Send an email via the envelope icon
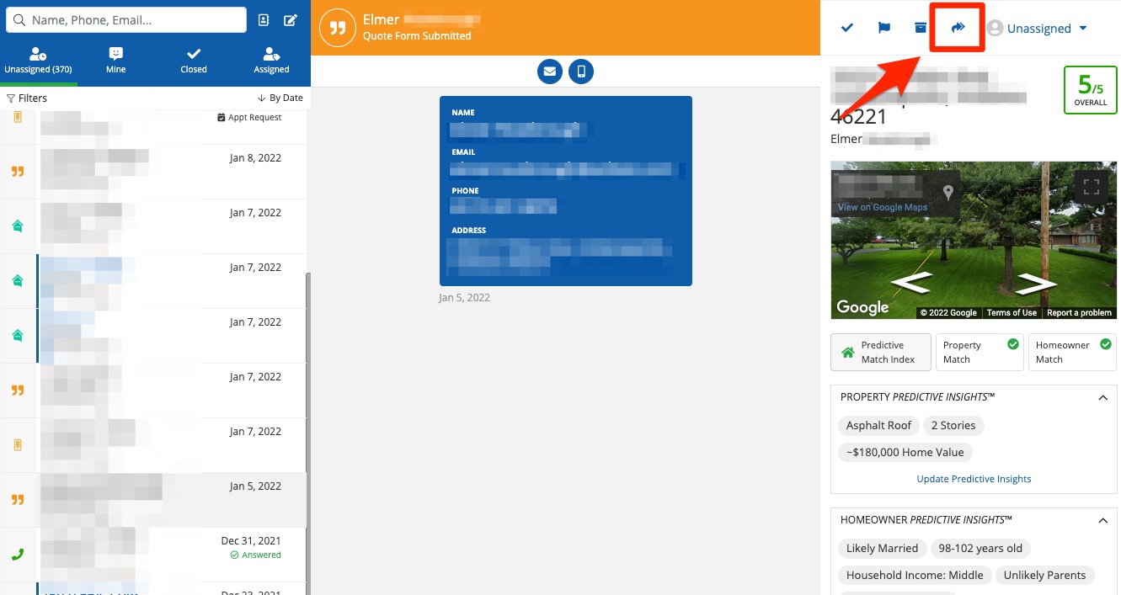1121x595 pixels. pyautogui.click(x=550, y=72)
